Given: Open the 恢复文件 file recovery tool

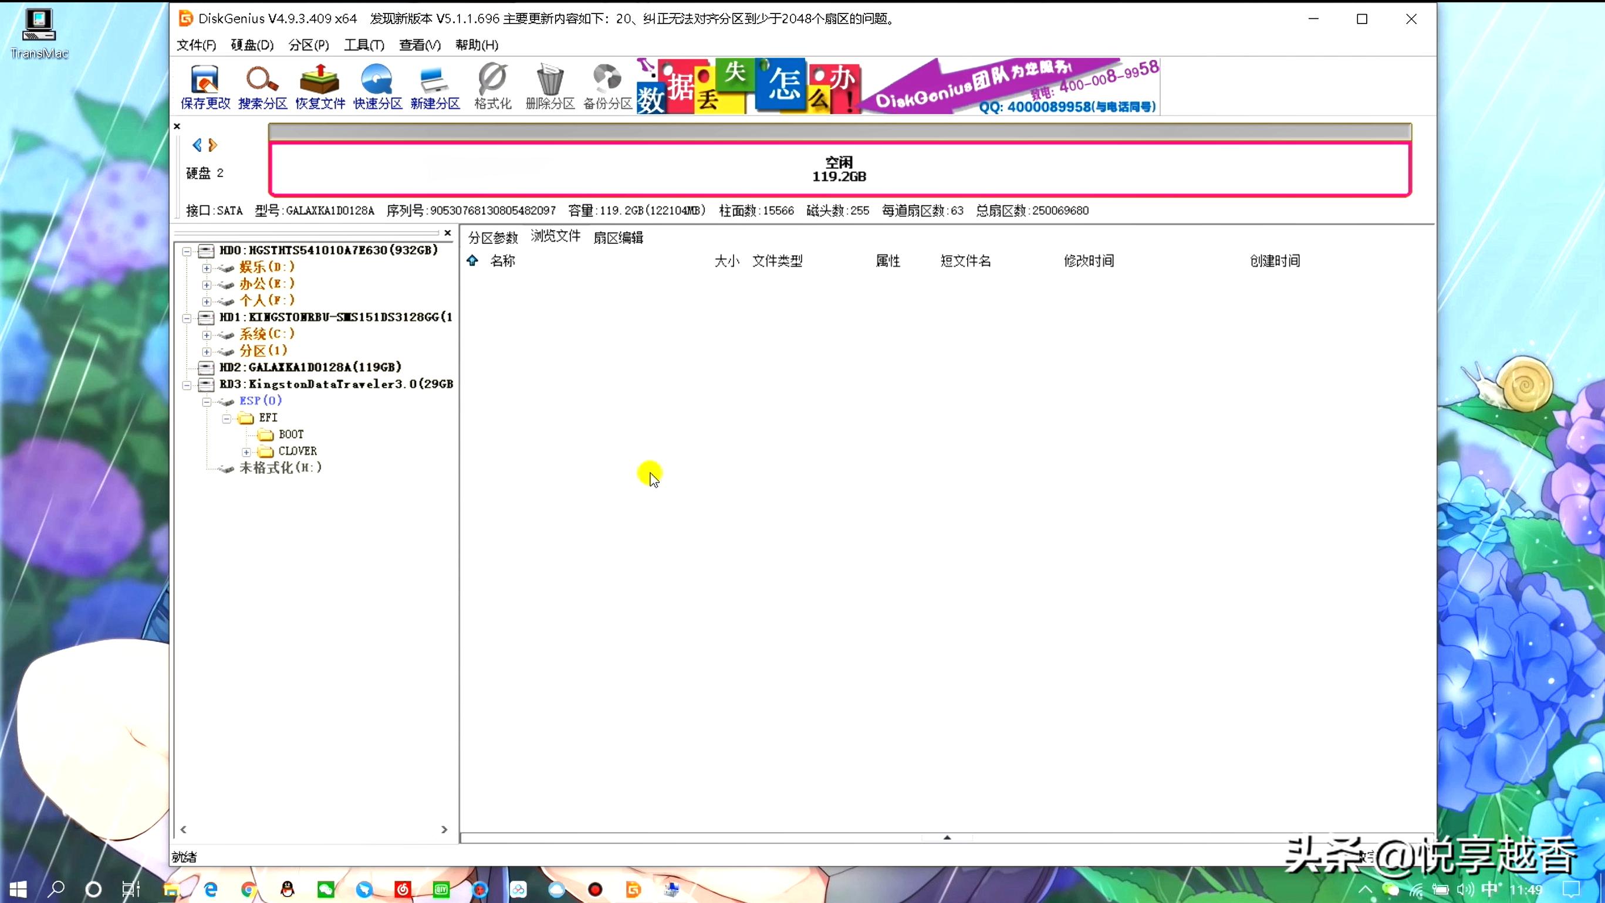Looking at the screenshot, I should tap(320, 86).
